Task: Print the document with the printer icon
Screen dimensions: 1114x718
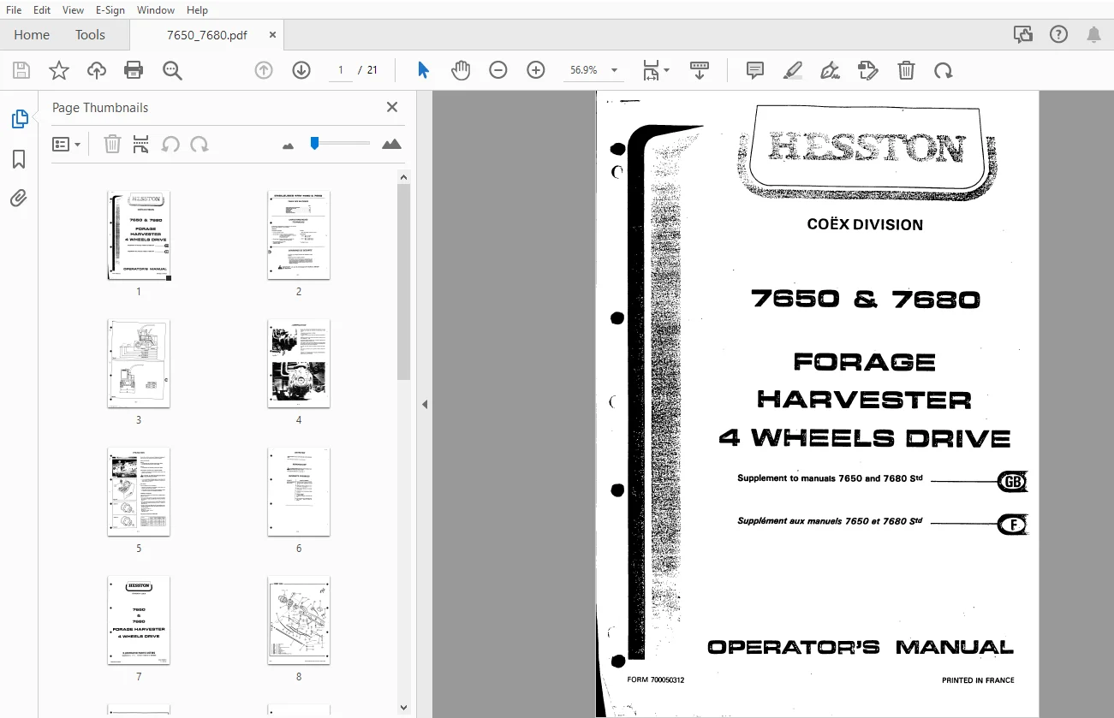Action: (x=134, y=70)
